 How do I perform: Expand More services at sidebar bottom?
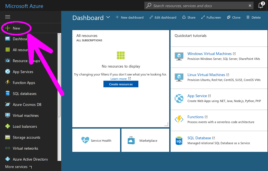point(19,167)
